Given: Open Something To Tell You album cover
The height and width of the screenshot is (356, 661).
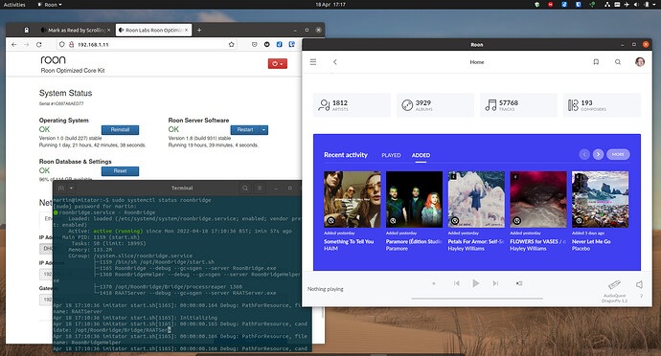Looking at the screenshot, I should 352,199.
